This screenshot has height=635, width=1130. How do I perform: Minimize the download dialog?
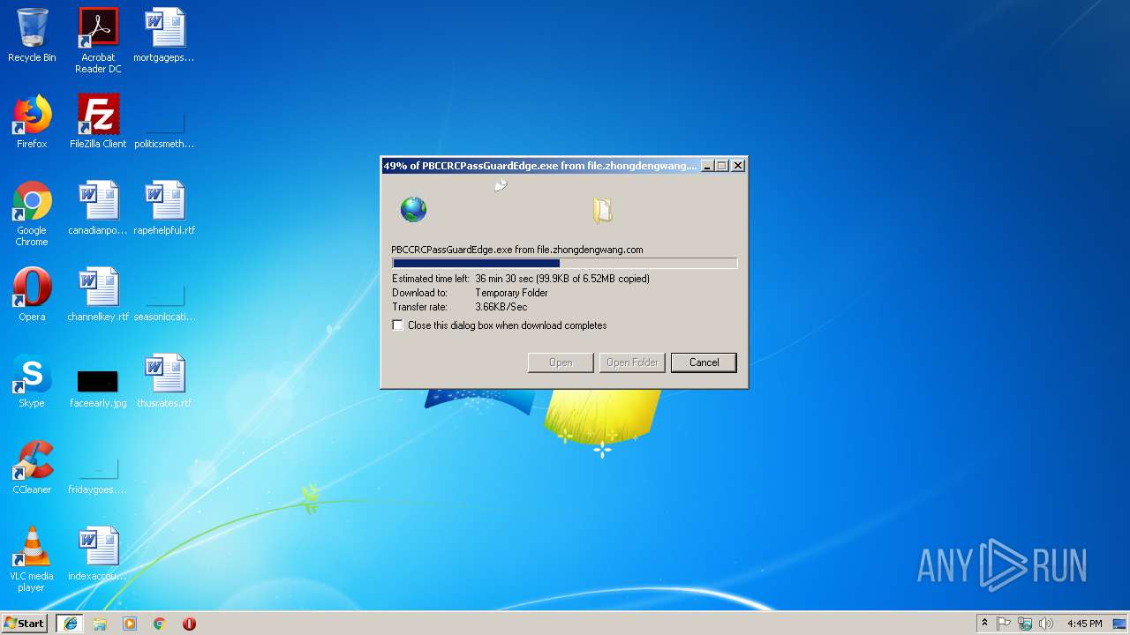(x=706, y=165)
